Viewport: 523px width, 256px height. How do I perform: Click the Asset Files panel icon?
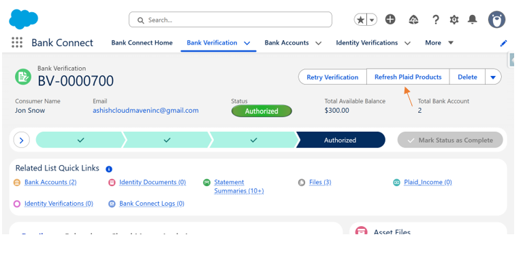click(361, 231)
